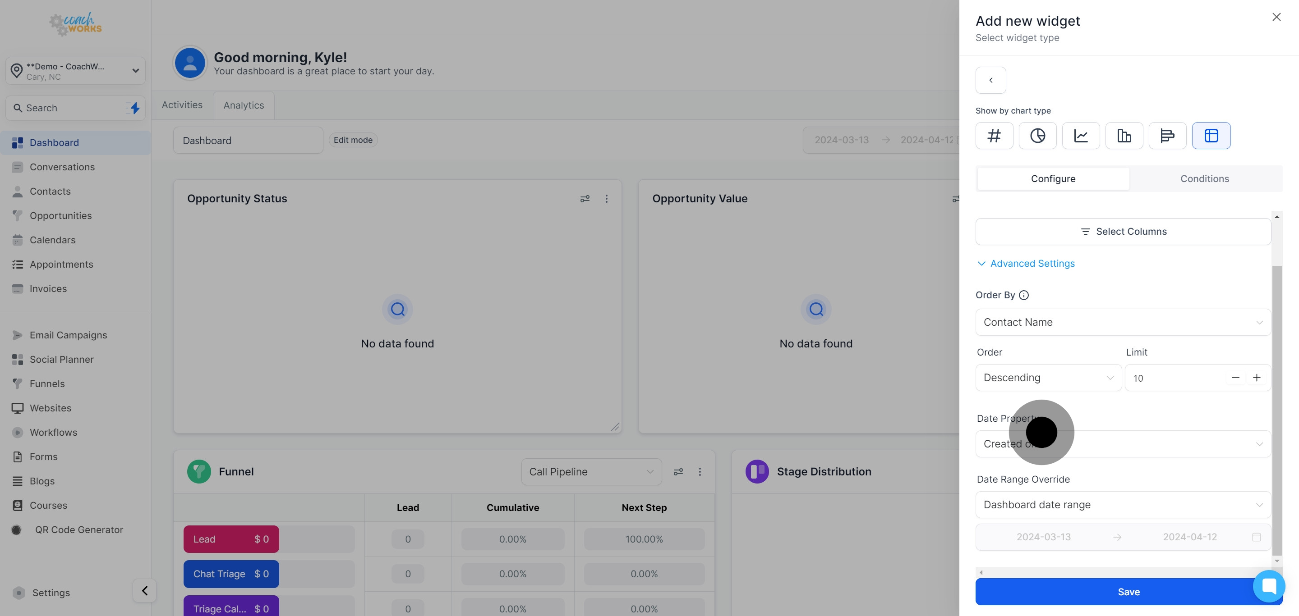The image size is (1299, 616).
Task: Click Order By info icon
Action: click(1024, 295)
